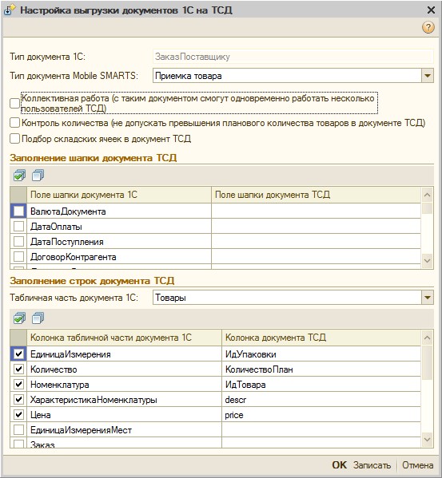Uncheck the Количество row checkbox
The image size is (442, 478).
click(18, 369)
